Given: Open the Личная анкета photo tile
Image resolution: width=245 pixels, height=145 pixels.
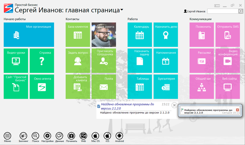Looking at the screenshot, I should (104, 35).
